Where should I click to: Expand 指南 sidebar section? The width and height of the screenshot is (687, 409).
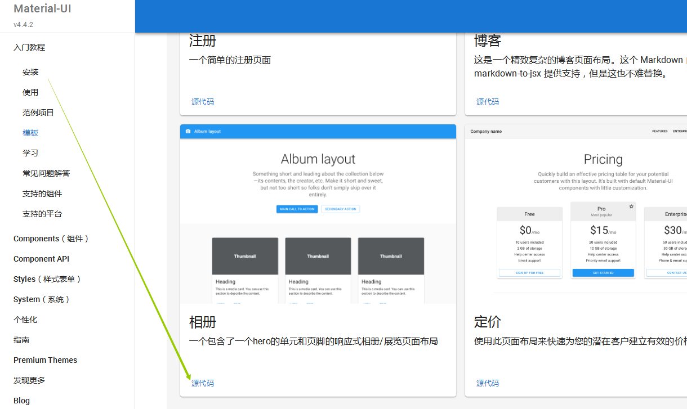coord(21,340)
